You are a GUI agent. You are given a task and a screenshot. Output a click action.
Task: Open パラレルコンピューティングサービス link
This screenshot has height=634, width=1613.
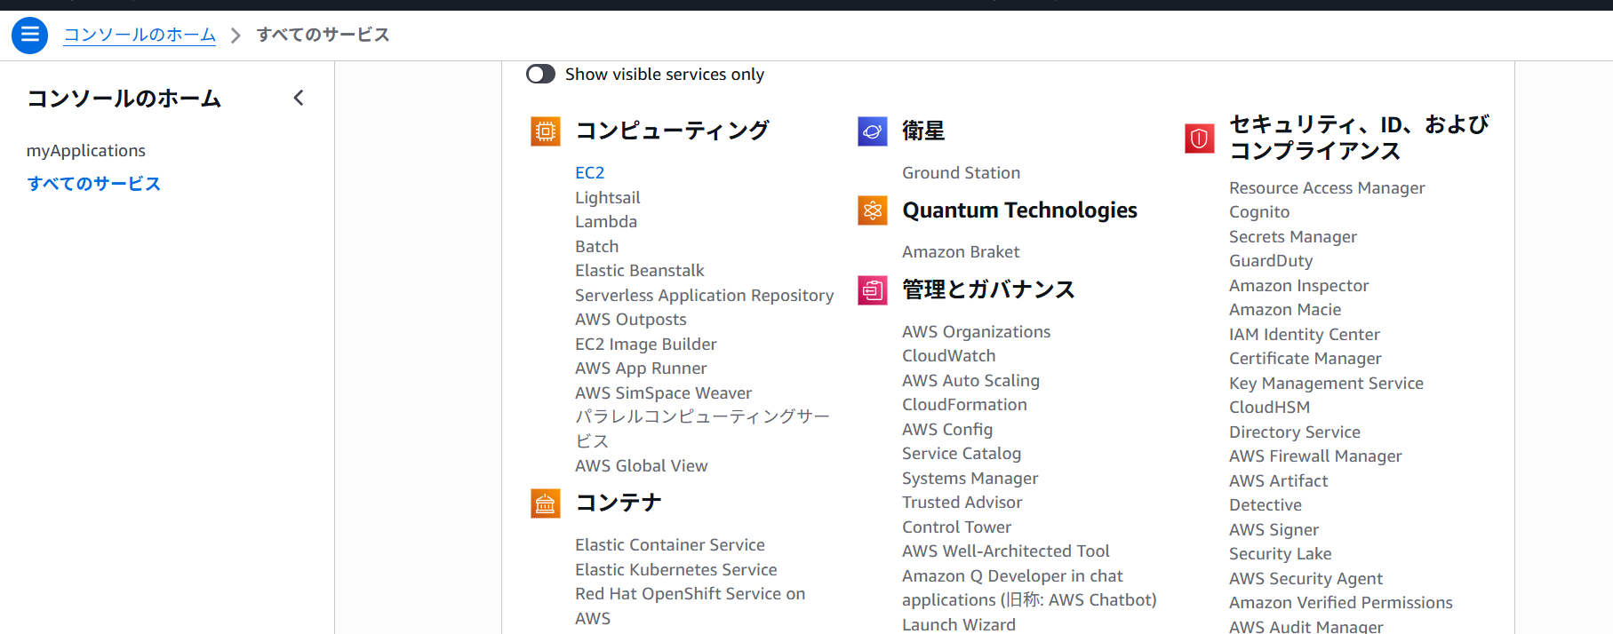tap(702, 429)
